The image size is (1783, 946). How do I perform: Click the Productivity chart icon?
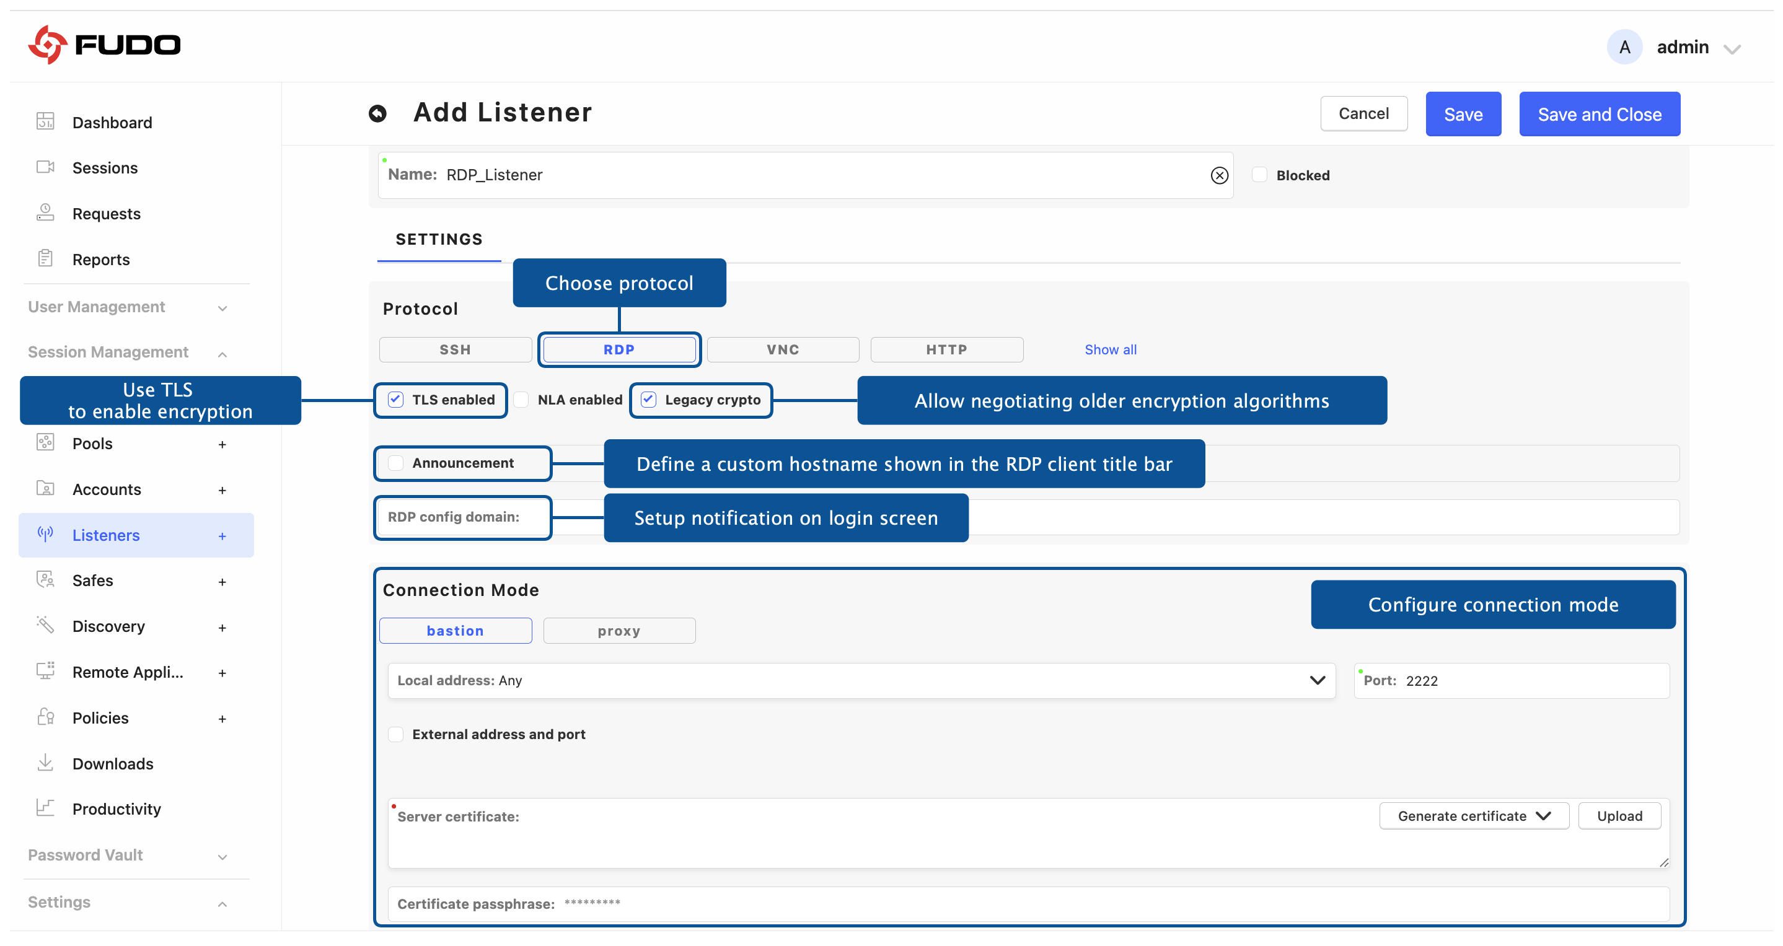point(46,808)
